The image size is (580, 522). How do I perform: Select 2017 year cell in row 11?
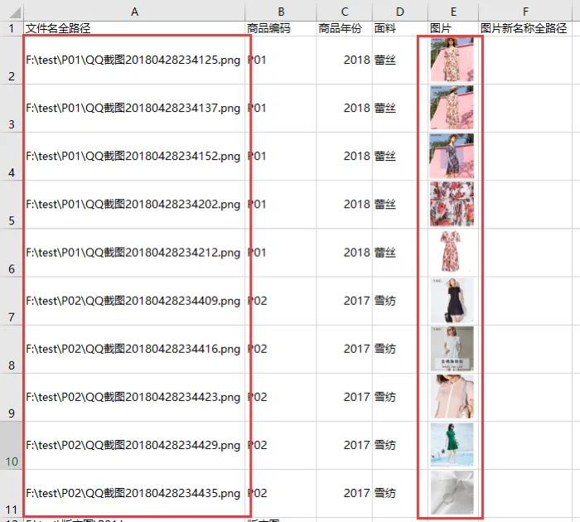point(345,494)
